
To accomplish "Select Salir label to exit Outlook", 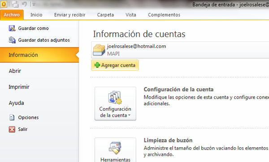I will 23,129.
